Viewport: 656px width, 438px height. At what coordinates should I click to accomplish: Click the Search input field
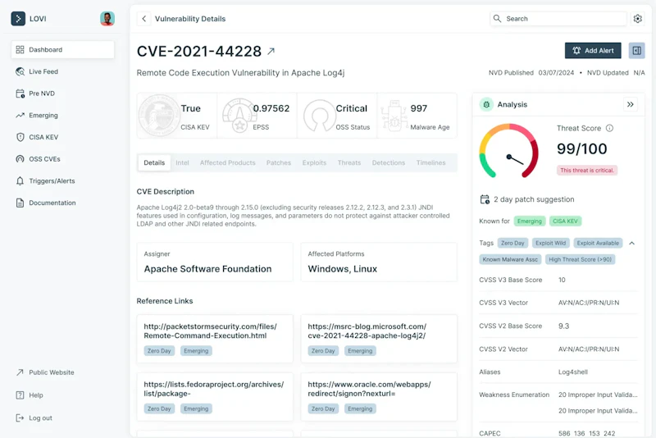point(558,19)
